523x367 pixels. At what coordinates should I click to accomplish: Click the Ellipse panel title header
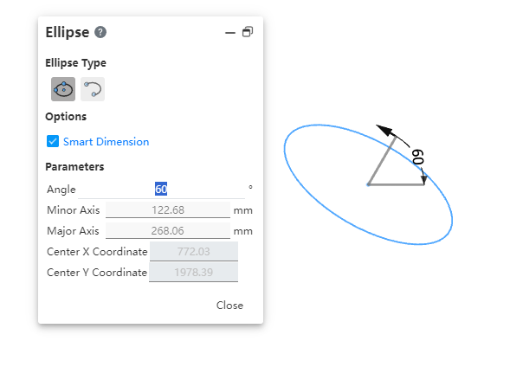pyautogui.click(x=68, y=32)
